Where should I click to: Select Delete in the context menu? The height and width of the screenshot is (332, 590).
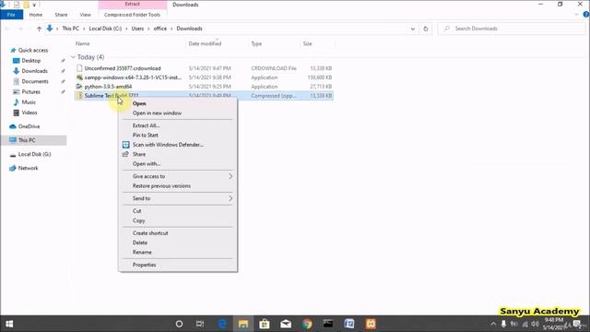coord(139,243)
